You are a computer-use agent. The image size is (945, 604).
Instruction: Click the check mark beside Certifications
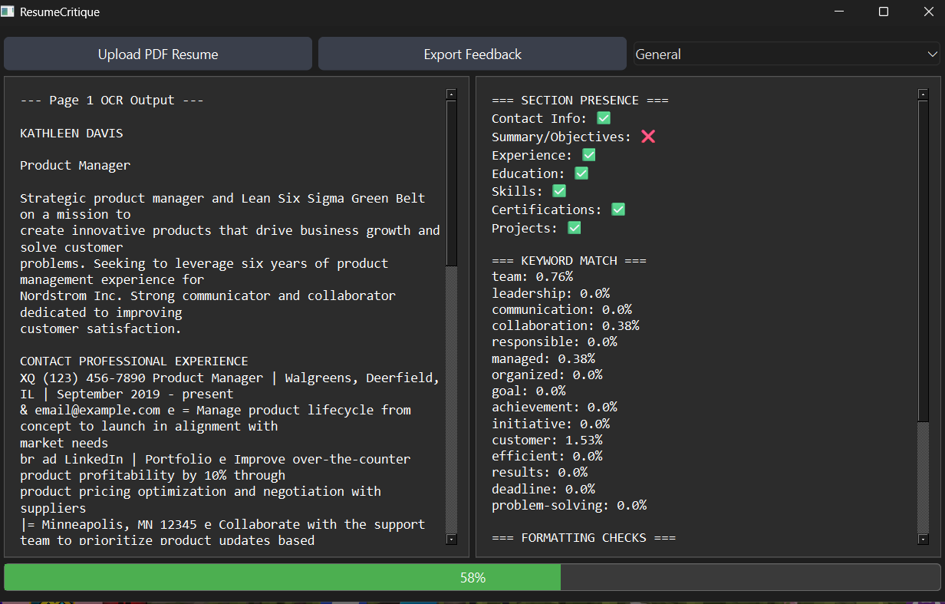tap(618, 210)
